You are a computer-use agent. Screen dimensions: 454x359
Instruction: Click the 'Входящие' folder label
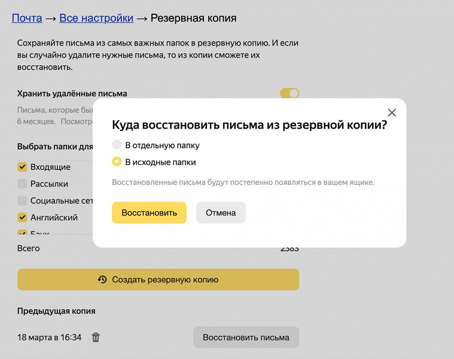click(50, 167)
